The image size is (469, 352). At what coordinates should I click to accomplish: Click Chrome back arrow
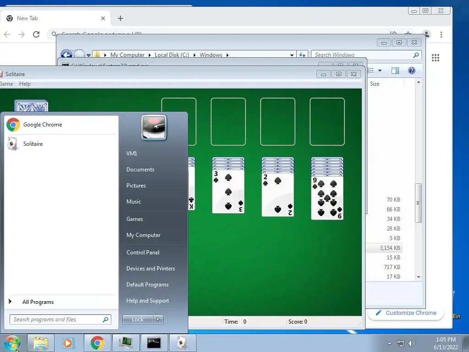[x=7, y=34]
